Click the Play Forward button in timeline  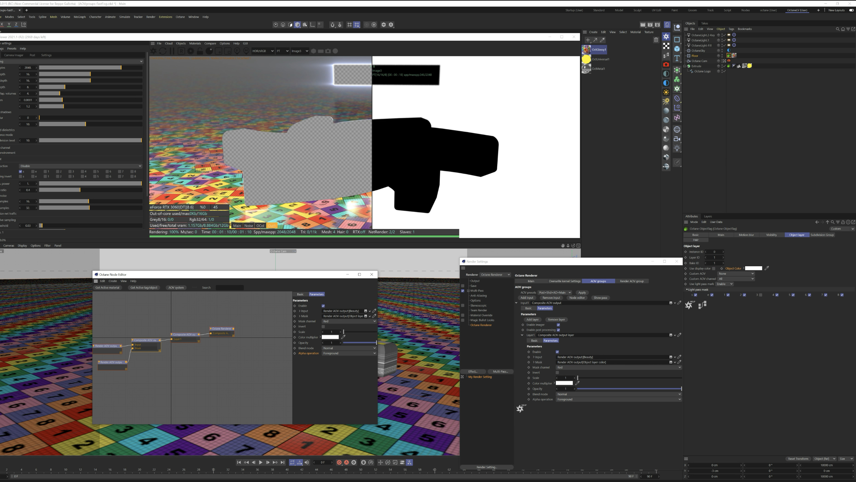[x=260, y=462]
